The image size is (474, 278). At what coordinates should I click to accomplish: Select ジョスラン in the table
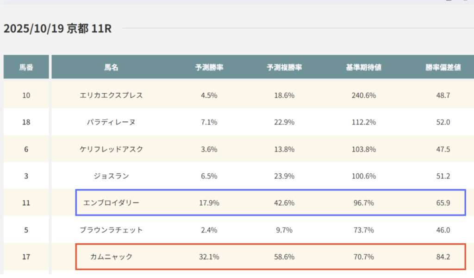(x=111, y=176)
